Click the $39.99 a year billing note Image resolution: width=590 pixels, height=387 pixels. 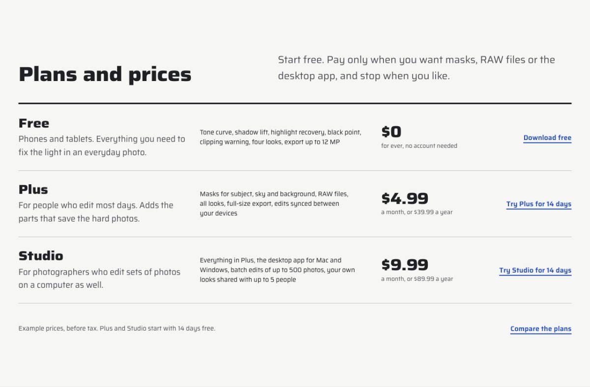coord(417,212)
